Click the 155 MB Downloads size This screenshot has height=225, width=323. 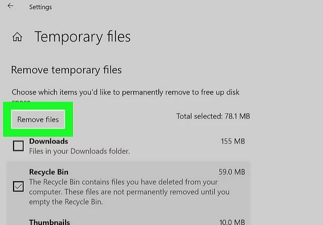pyautogui.click(x=233, y=141)
